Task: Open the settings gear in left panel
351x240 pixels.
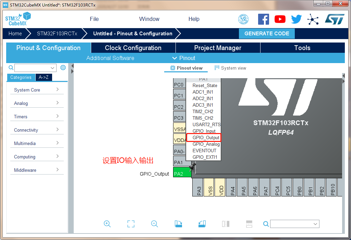Action: (63, 68)
